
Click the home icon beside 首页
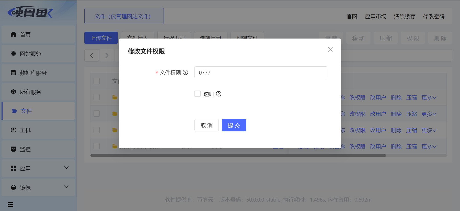tap(13, 34)
